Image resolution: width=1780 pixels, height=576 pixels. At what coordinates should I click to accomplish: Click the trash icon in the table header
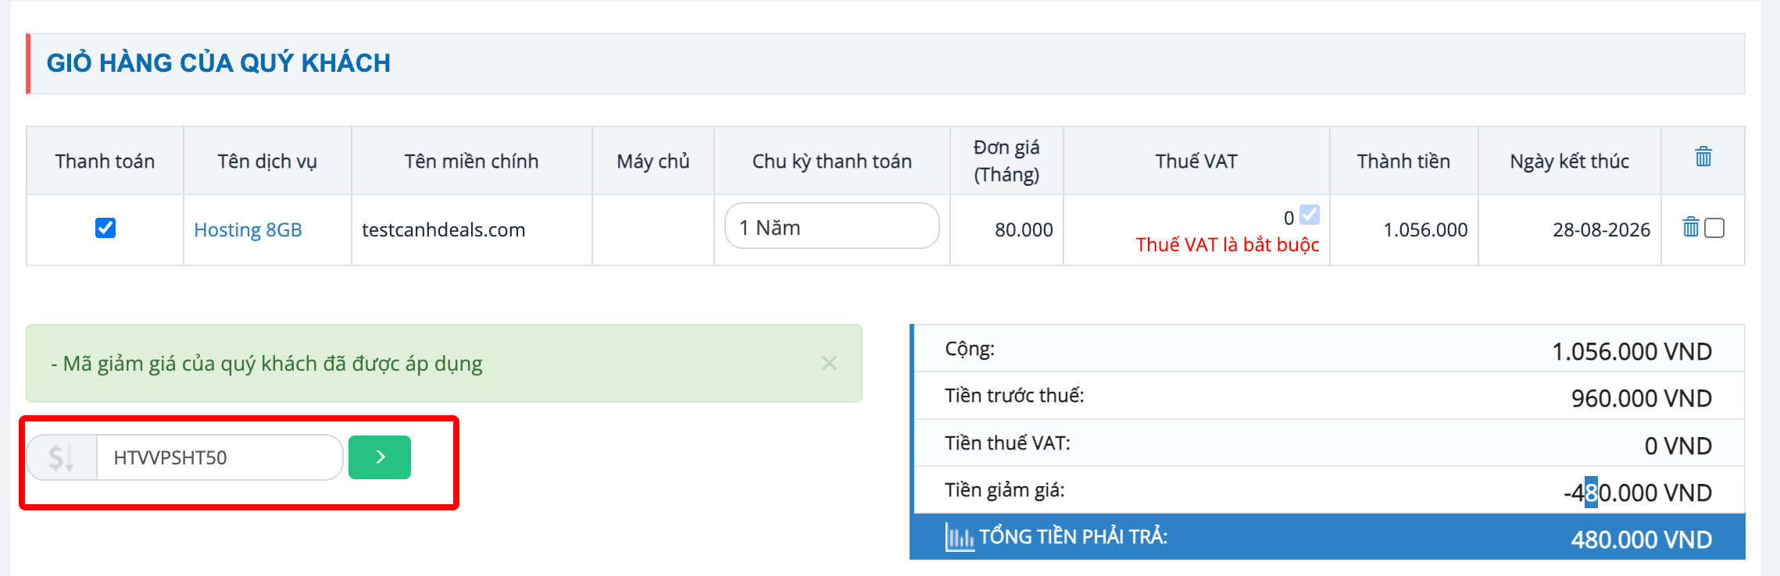(1703, 157)
